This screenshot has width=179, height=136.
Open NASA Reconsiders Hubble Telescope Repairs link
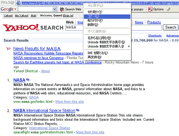coord(48,53)
